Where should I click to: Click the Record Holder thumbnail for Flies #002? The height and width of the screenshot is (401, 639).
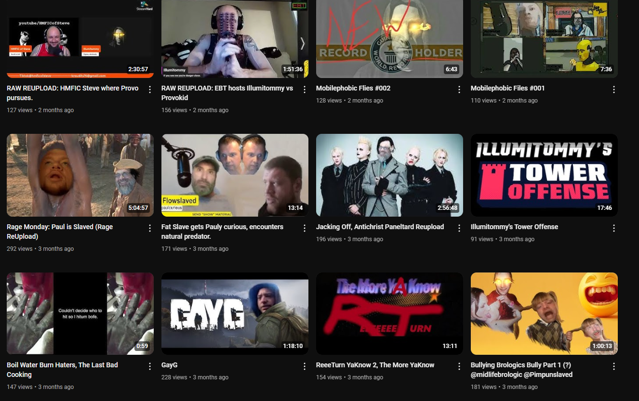389,39
